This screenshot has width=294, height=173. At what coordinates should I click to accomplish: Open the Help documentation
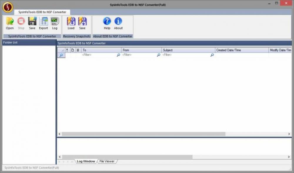(107, 23)
